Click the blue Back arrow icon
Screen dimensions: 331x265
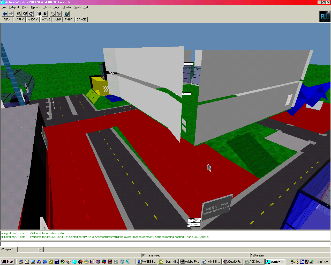pyautogui.click(x=5, y=14)
